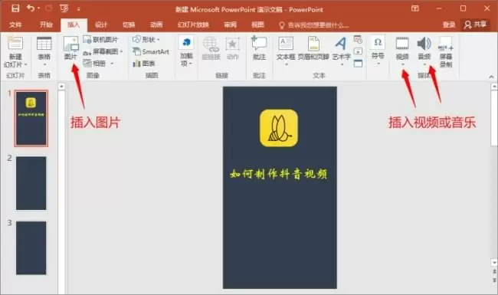The width and height of the screenshot is (498, 295).
Task: Switch to the Design (设计) tab
Action: [101, 25]
